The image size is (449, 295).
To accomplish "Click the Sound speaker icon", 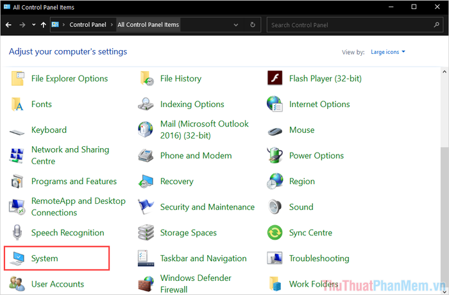I will [275, 206].
